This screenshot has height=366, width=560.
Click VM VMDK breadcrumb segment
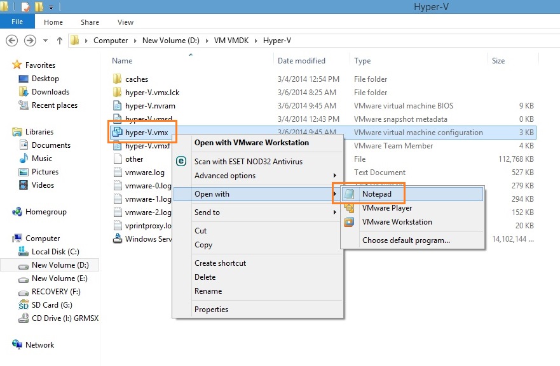231,41
